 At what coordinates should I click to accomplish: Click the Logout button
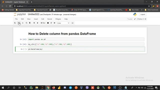click(x=143, y=14)
